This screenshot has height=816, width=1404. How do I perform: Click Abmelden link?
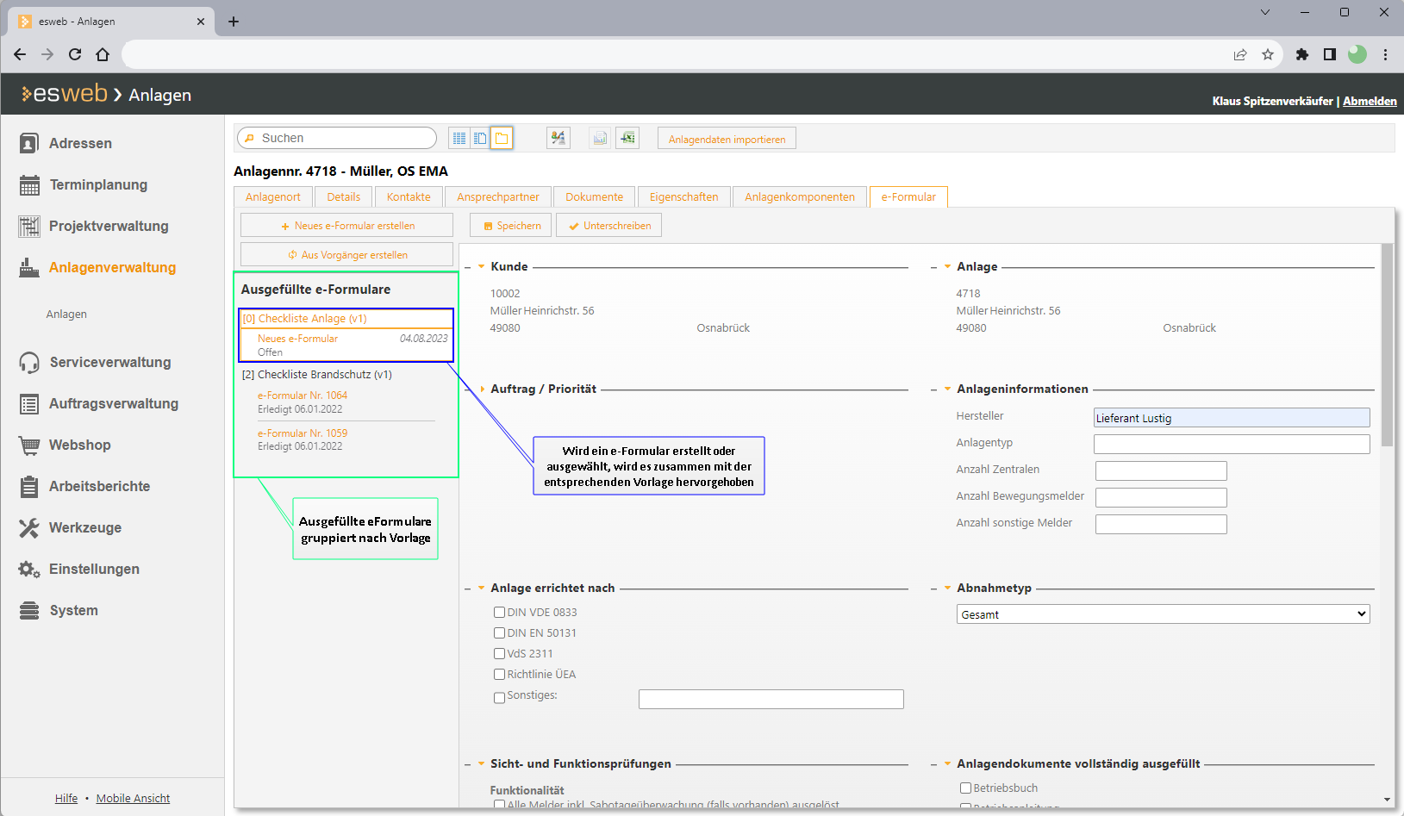click(1370, 101)
